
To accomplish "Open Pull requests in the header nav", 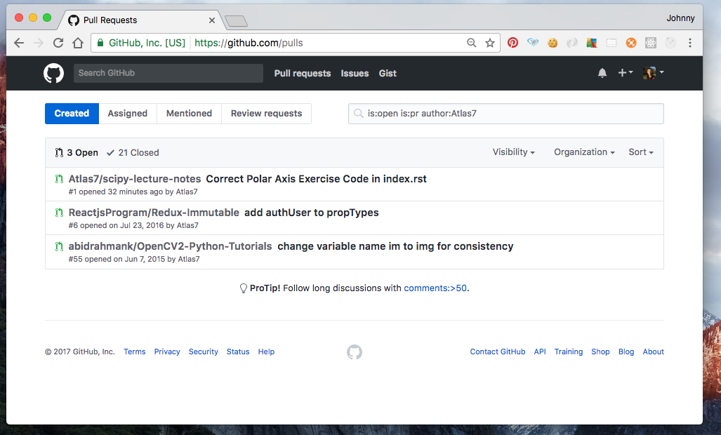I will tap(303, 73).
